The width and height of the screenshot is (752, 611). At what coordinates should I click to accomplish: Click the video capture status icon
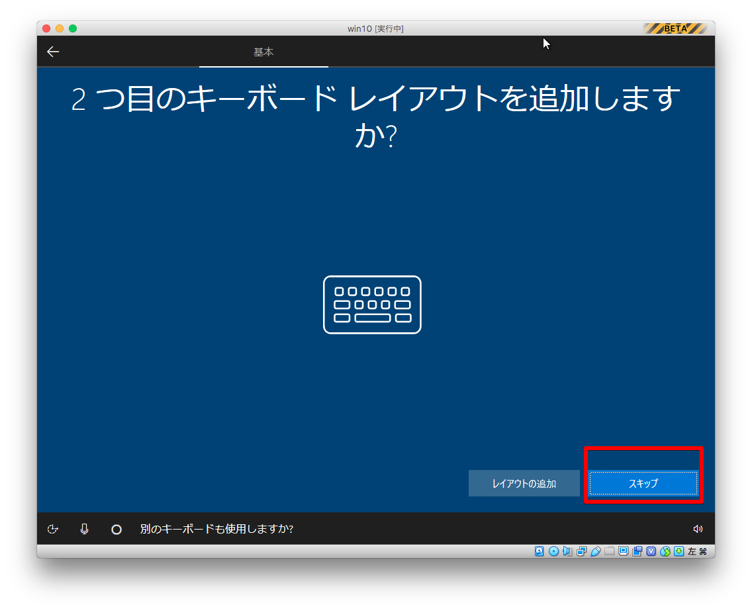tap(637, 551)
